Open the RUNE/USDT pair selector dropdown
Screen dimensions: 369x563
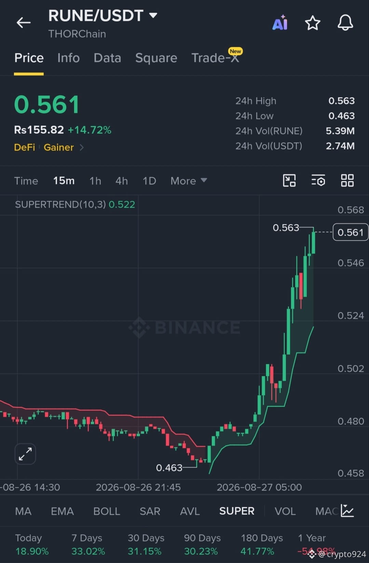point(103,16)
